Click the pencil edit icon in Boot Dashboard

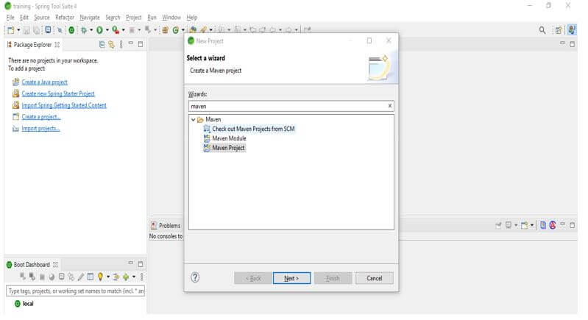point(81,277)
